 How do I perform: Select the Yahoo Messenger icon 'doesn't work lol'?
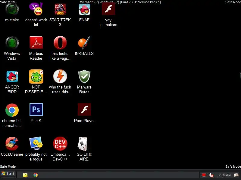[x=36, y=9]
